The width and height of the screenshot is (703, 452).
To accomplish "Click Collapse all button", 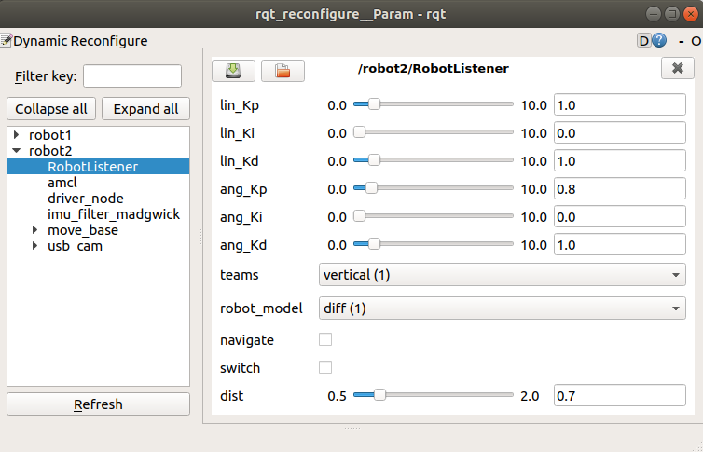I will pyautogui.click(x=51, y=109).
